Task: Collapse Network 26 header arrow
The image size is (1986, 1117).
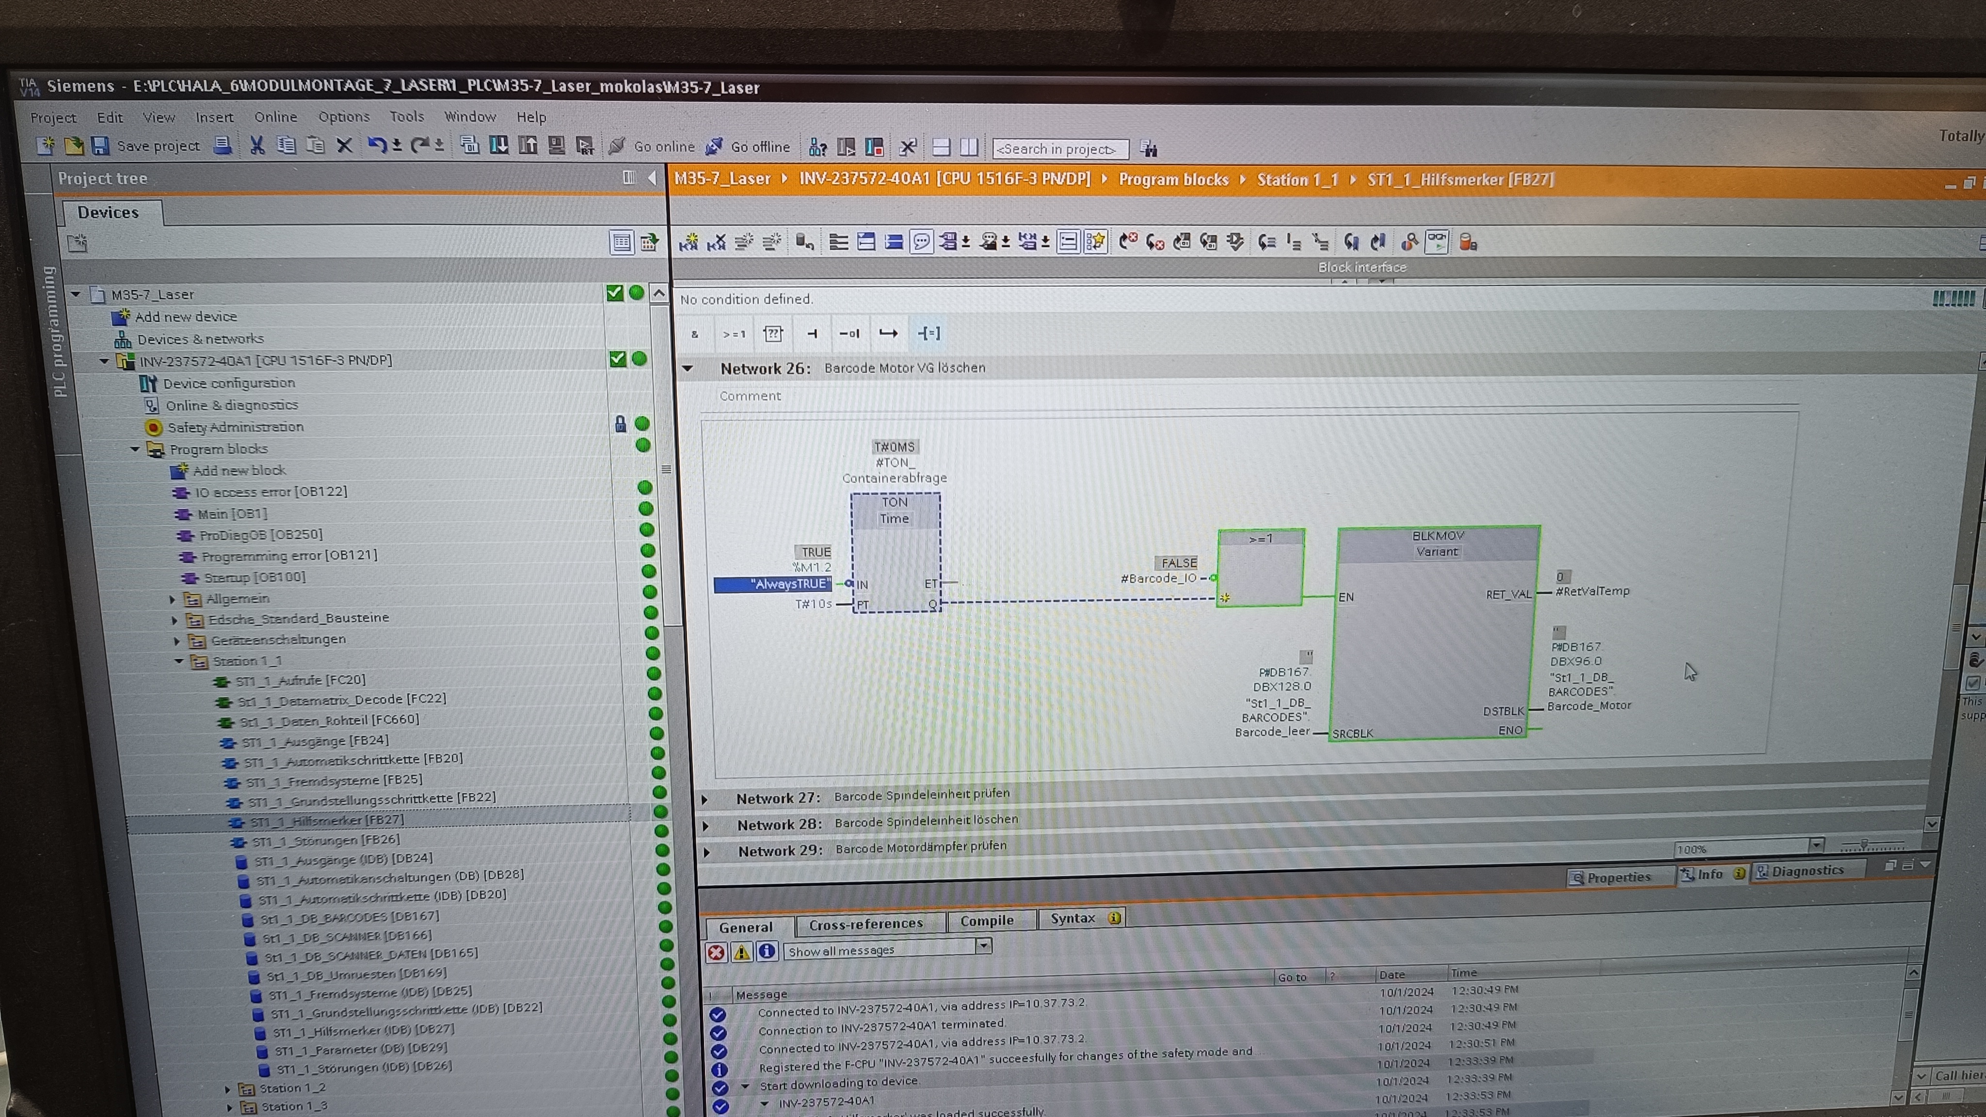Action: (x=688, y=368)
